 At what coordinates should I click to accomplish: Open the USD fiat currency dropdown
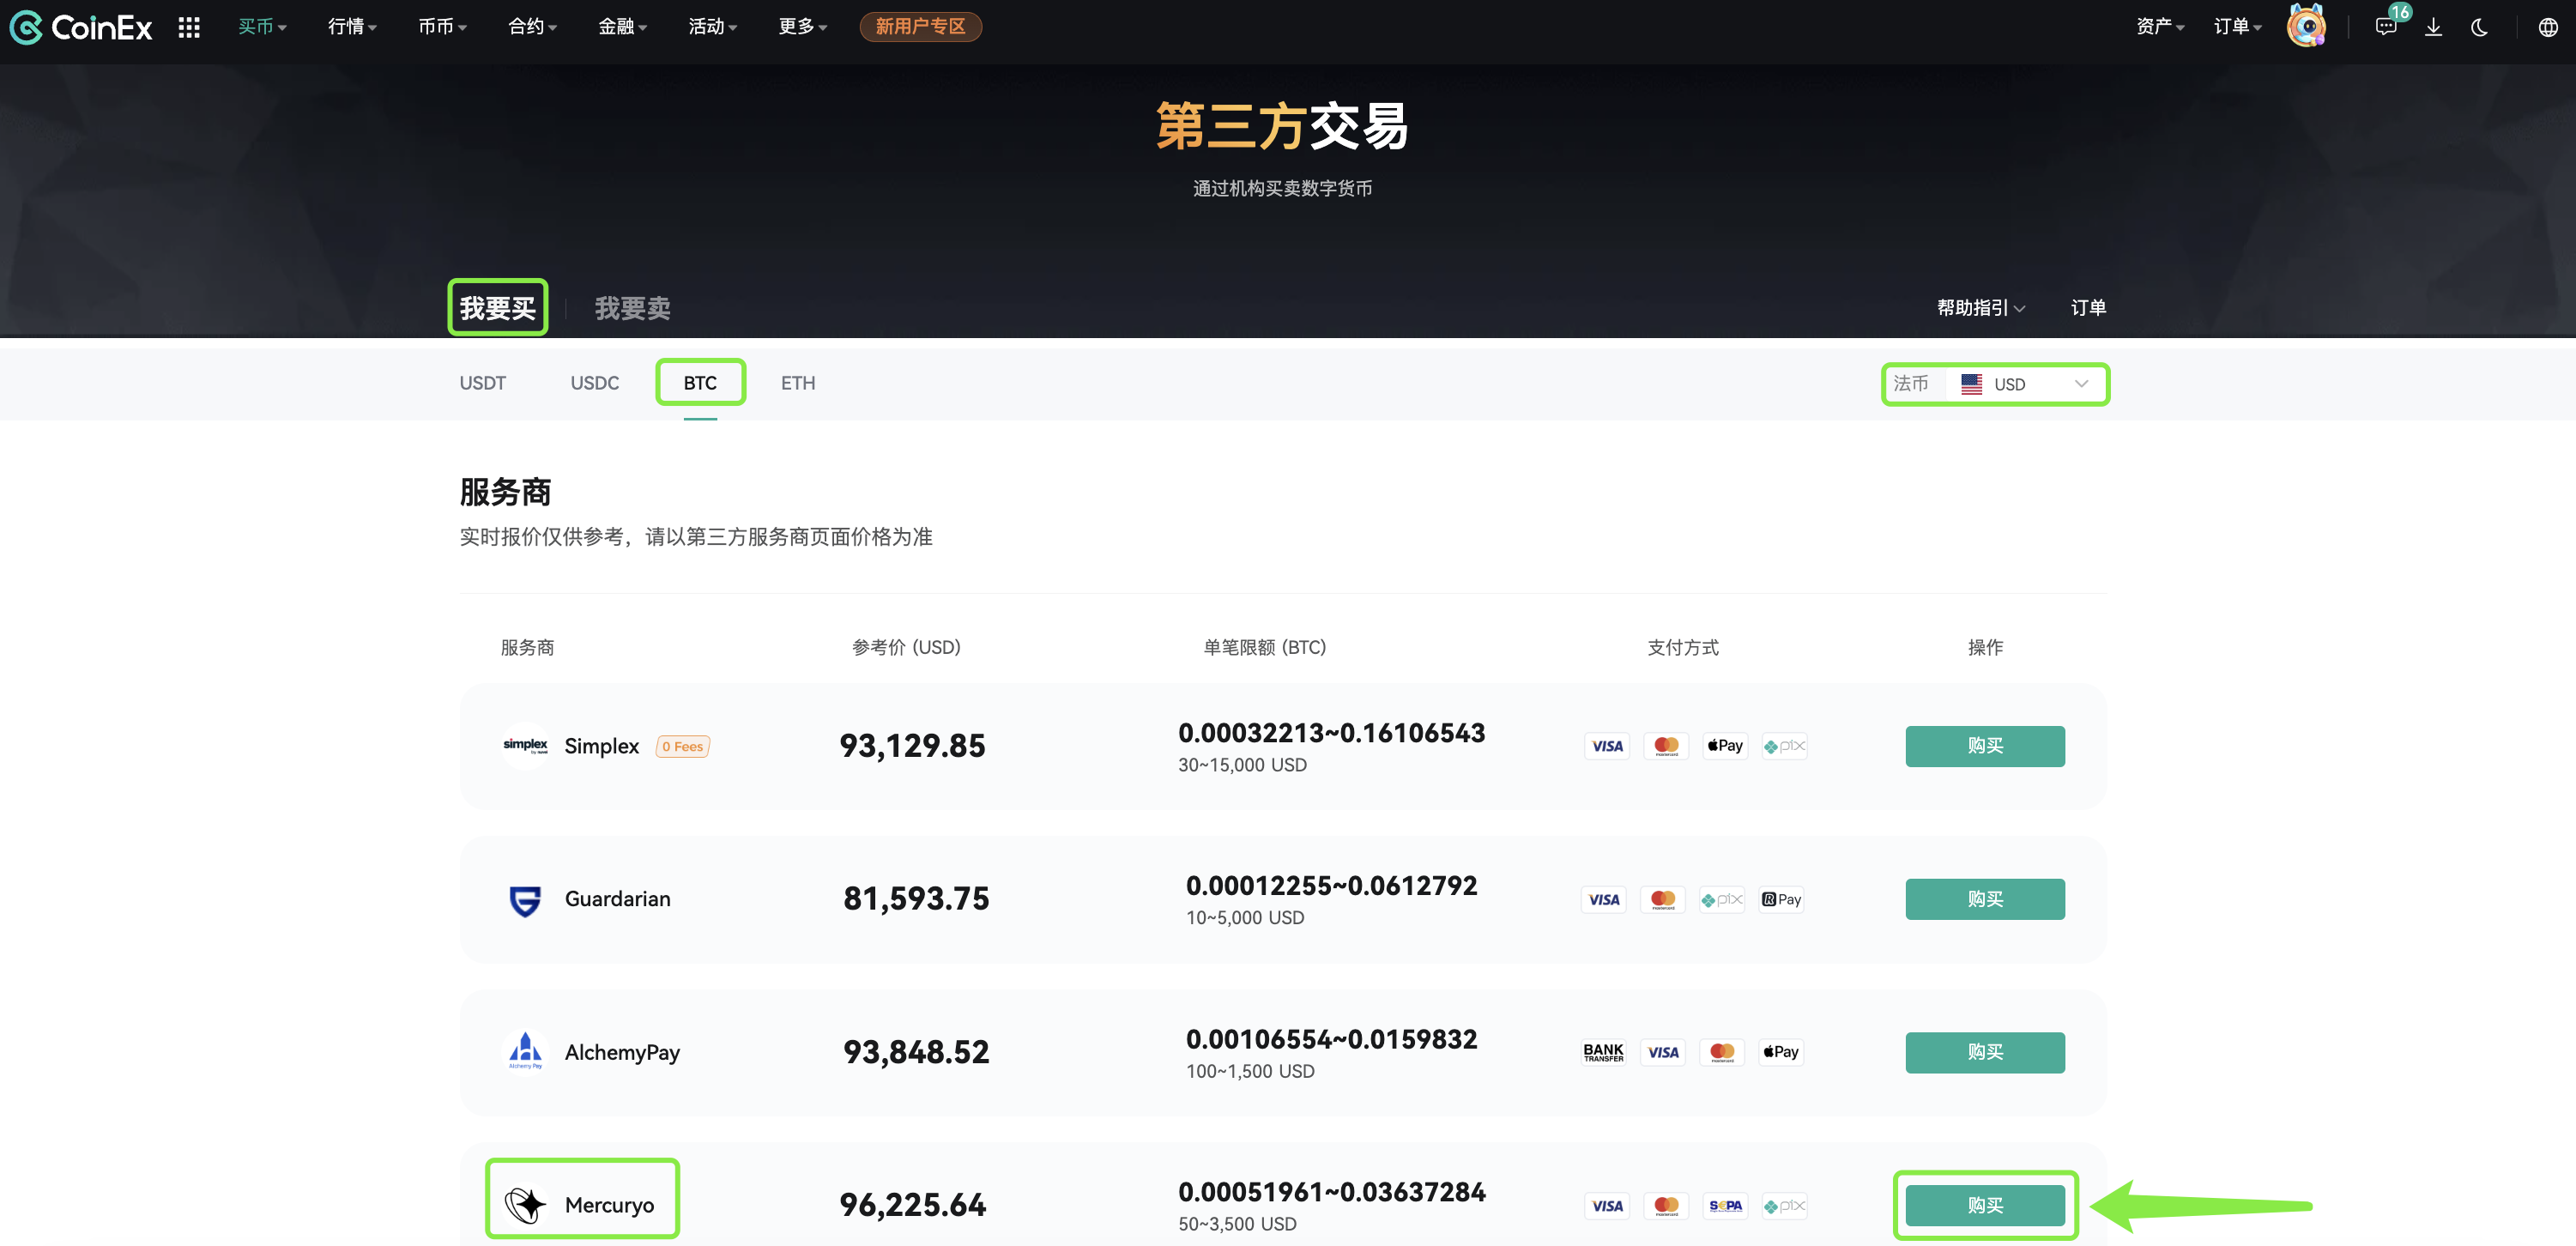[x=2022, y=383]
